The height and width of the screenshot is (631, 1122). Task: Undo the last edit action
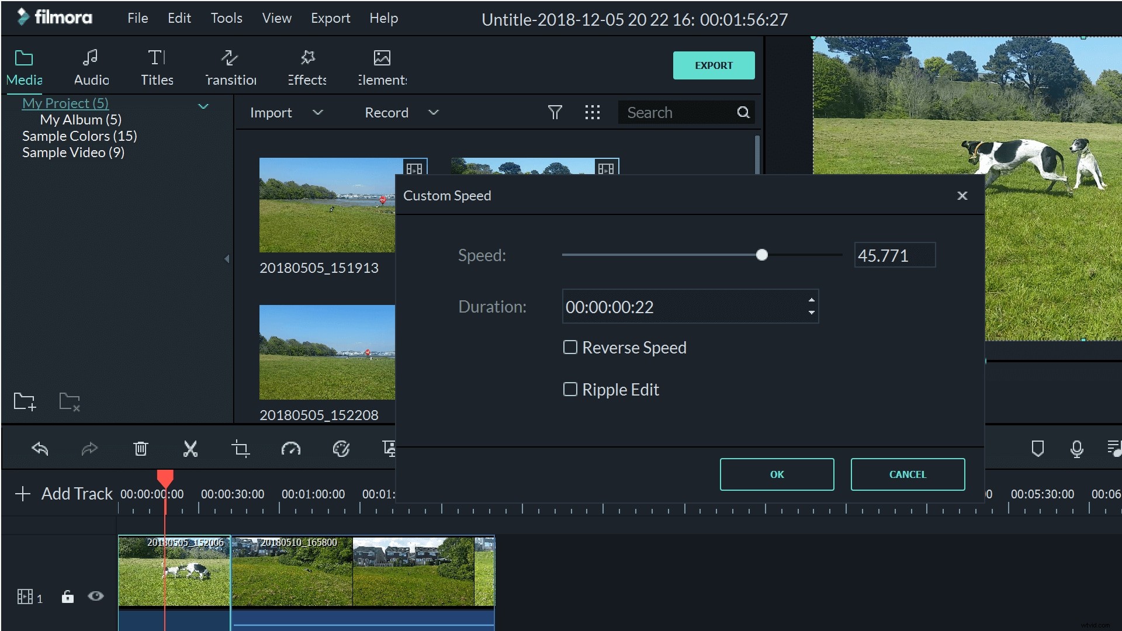40,449
